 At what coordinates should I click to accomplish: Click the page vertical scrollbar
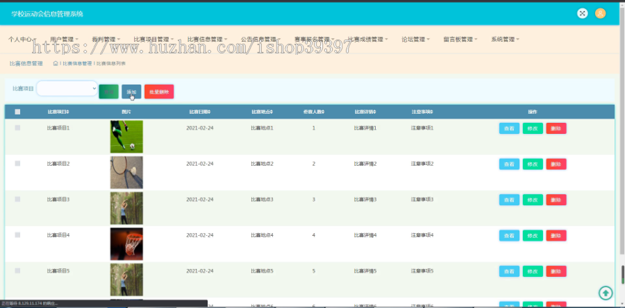tap(623, 131)
